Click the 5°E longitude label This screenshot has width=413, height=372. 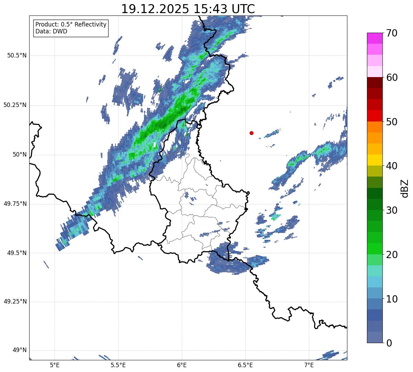tap(55, 365)
